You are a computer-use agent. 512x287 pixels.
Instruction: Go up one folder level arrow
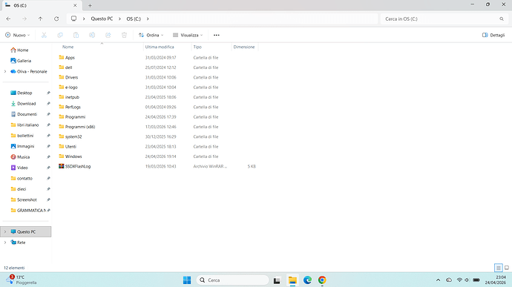pos(40,19)
